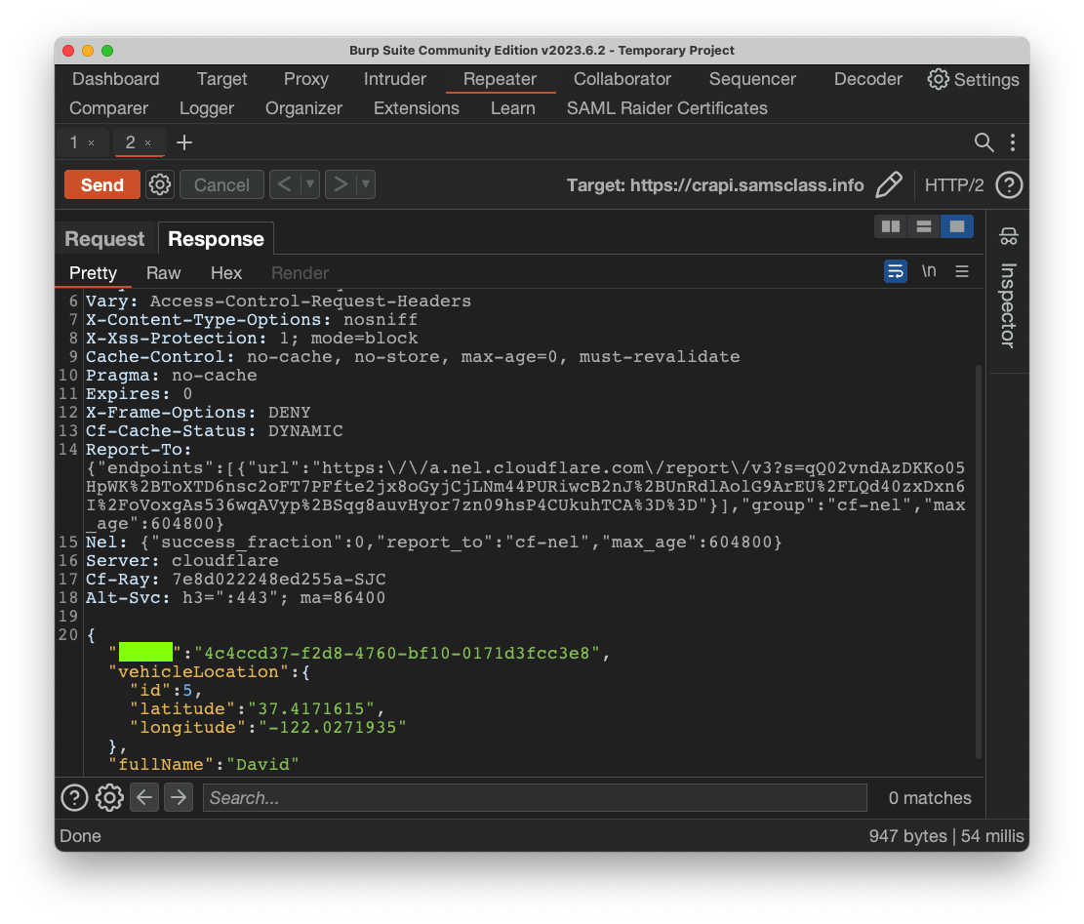1084x924 pixels.
Task: Edit target with the pencil icon
Action: (x=888, y=184)
